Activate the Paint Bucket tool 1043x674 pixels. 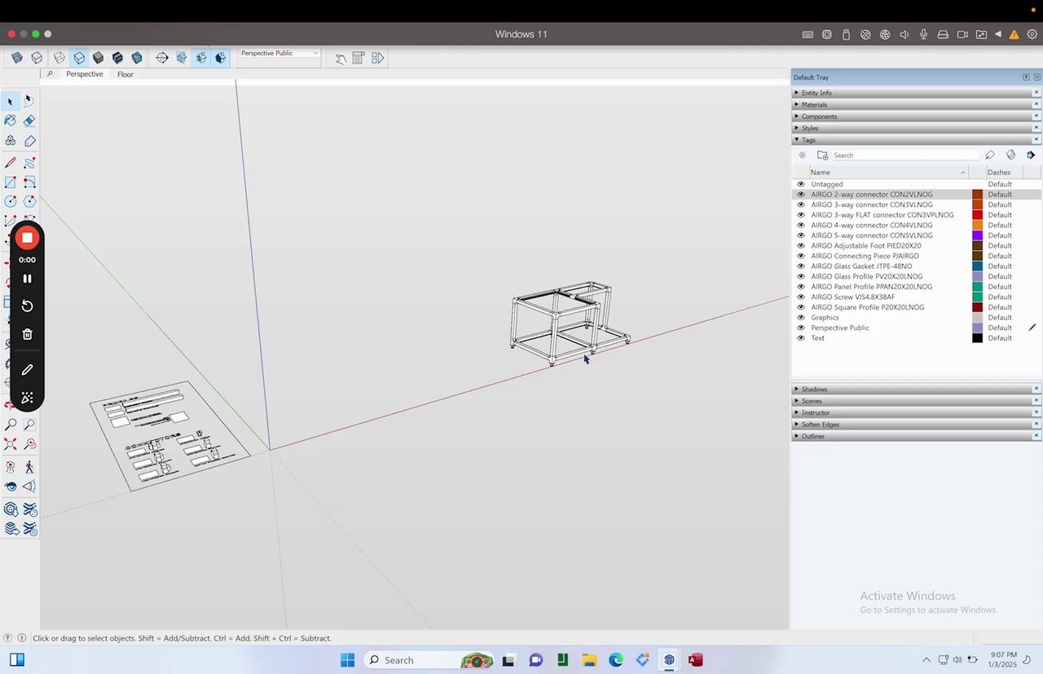(11, 121)
